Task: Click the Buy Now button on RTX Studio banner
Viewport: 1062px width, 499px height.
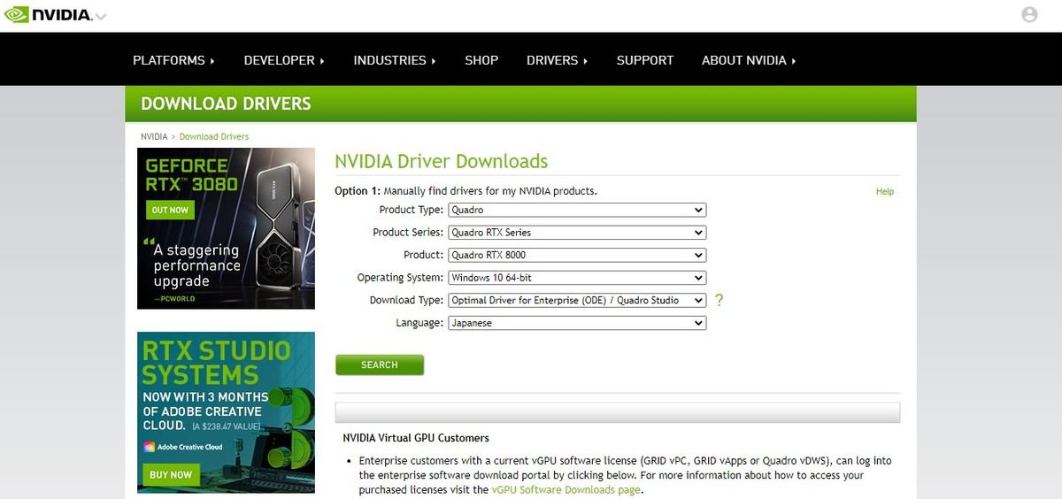Action: click(x=171, y=475)
